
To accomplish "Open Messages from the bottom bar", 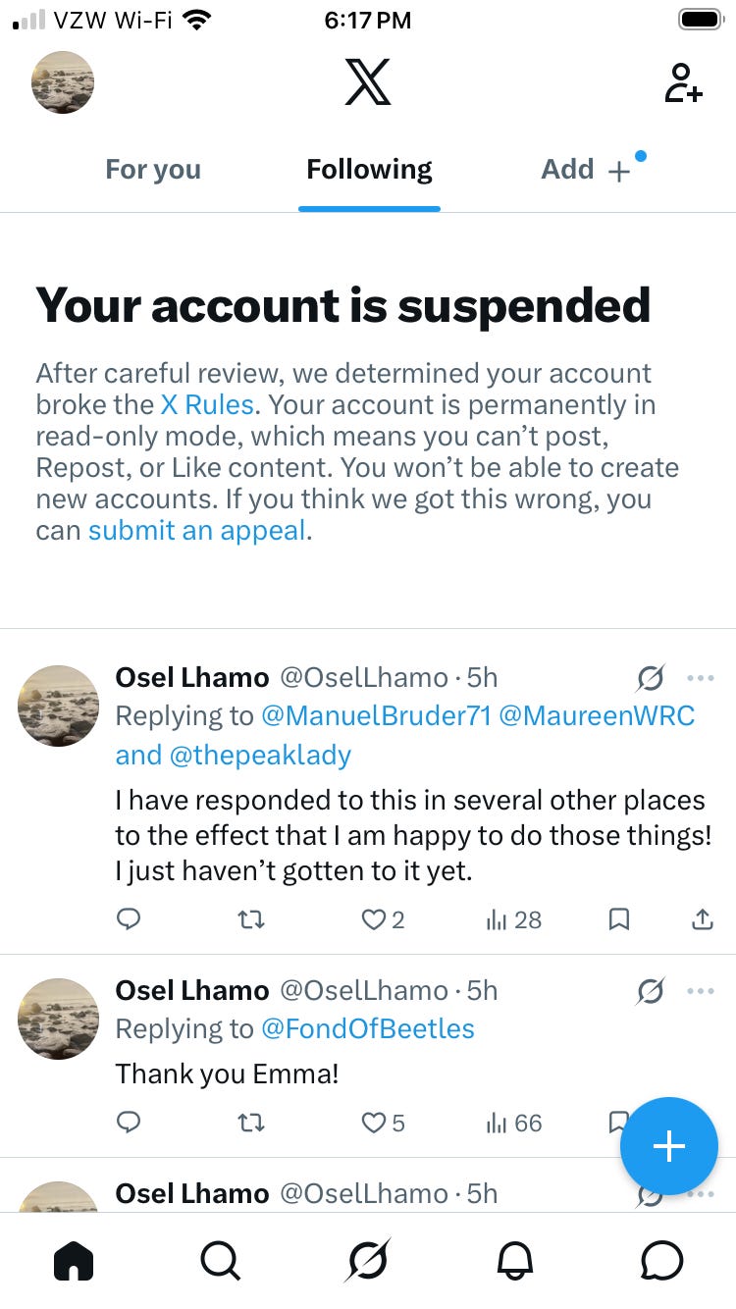I will click(662, 1260).
